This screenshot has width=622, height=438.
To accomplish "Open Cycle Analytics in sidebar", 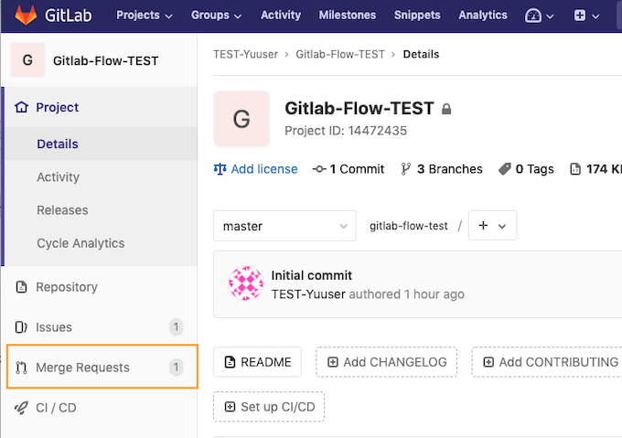I will pyautogui.click(x=80, y=243).
